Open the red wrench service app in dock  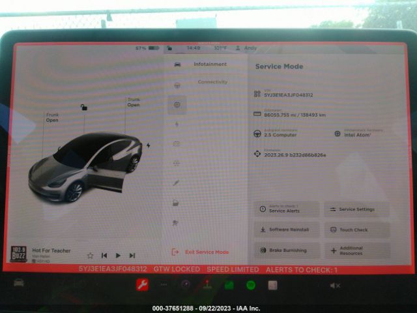click(142, 285)
